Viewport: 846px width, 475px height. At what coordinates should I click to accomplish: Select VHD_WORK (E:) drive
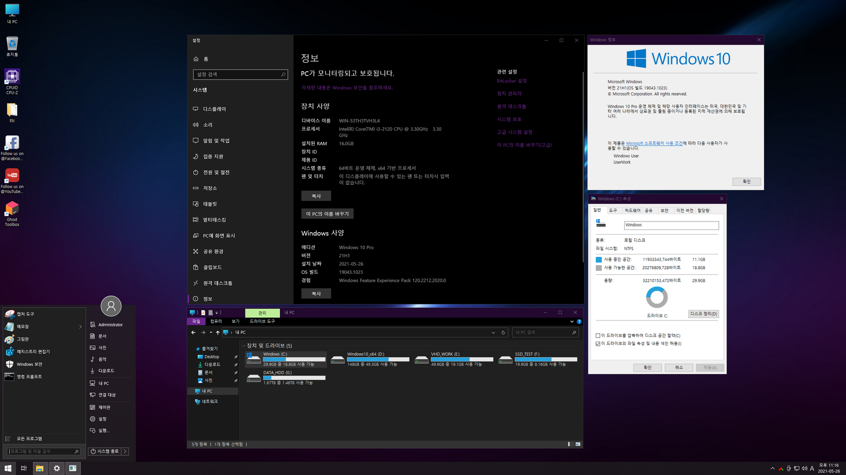point(454,359)
